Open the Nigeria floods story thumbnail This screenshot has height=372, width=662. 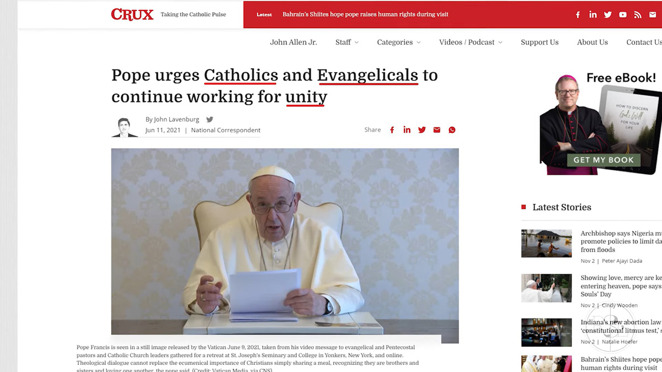pos(546,243)
